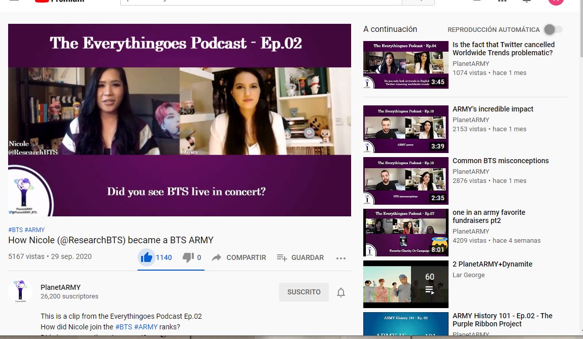Click PlanetARMY under the 1074 vistas video

[471, 63]
